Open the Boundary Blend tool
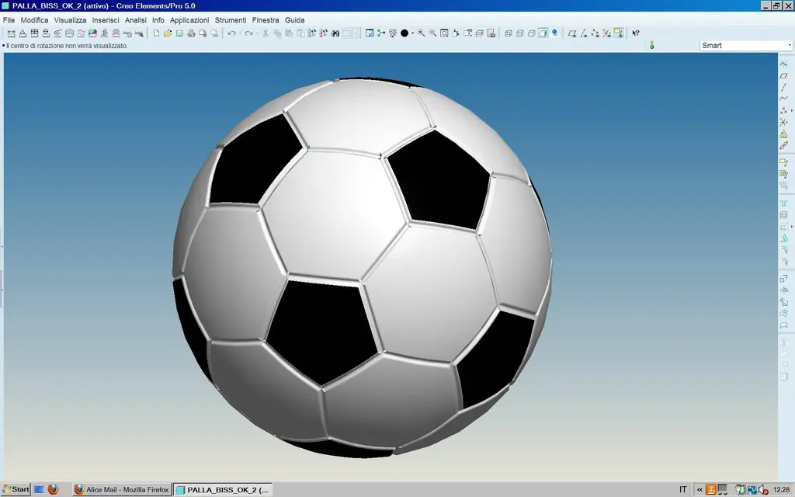 783,314
